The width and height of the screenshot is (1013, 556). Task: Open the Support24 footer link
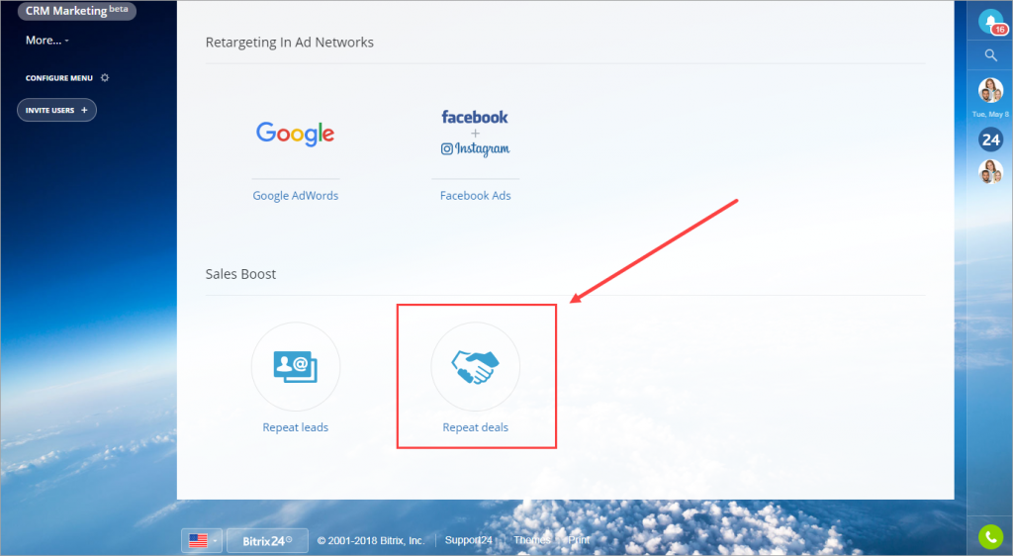click(x=468, y=540)
